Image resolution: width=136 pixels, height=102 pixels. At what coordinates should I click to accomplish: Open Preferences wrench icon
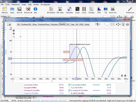click(130, 10)
